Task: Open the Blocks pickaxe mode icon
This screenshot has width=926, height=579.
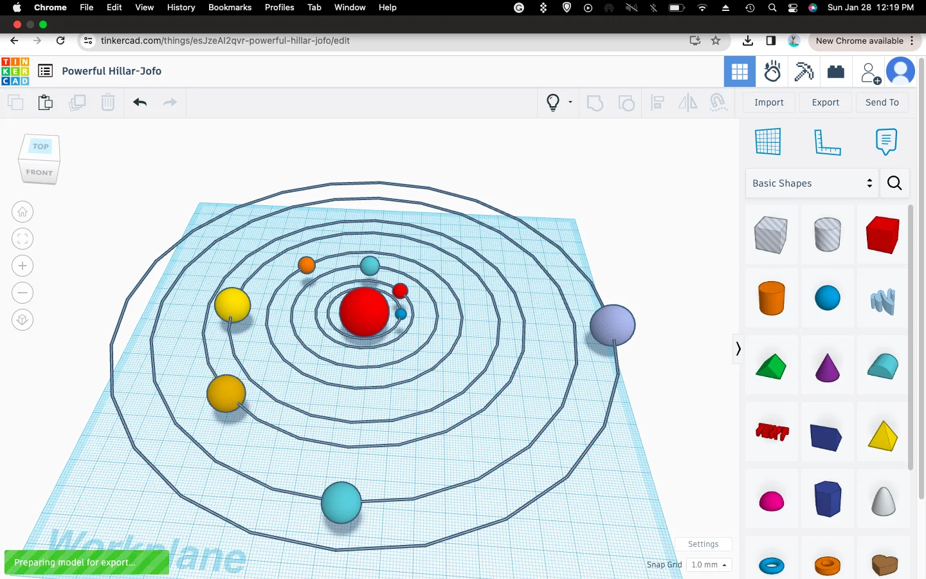Action: coord(804,71)
